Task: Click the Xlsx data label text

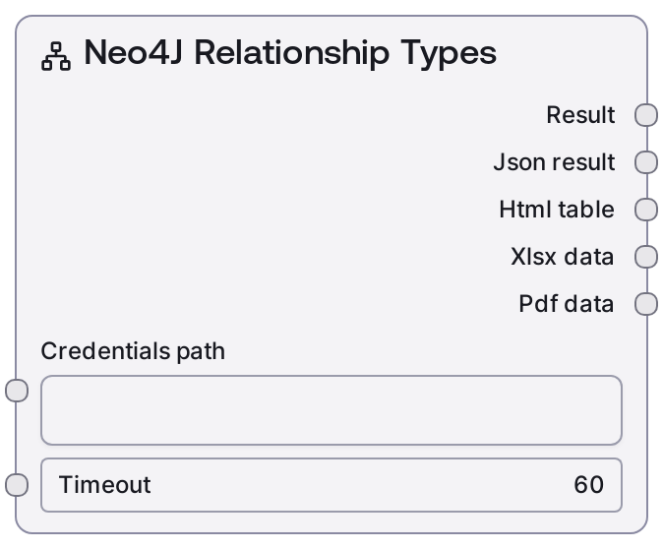Action: pyautogui.click(x=562, y=257)
